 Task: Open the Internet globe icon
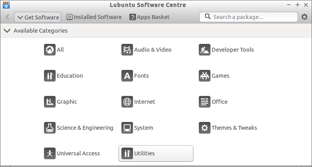[127, 102]
